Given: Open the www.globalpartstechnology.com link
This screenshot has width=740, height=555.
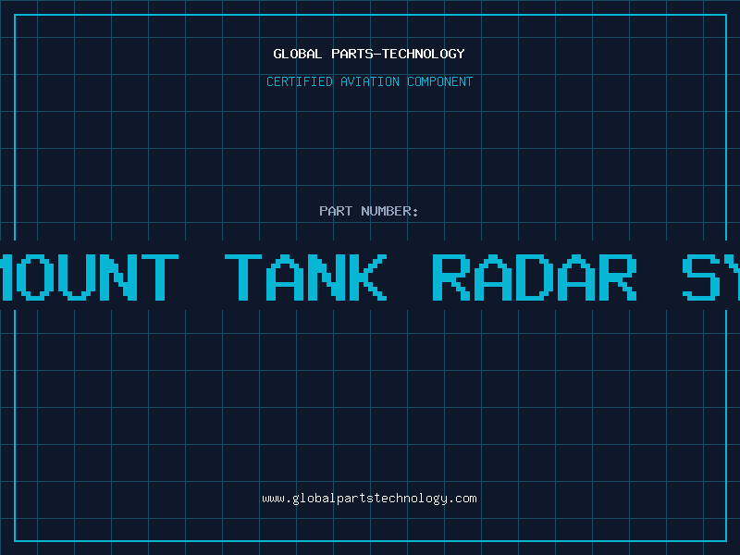Looking at the screenshot, I should pyautogui.click(x=369, y=499).
